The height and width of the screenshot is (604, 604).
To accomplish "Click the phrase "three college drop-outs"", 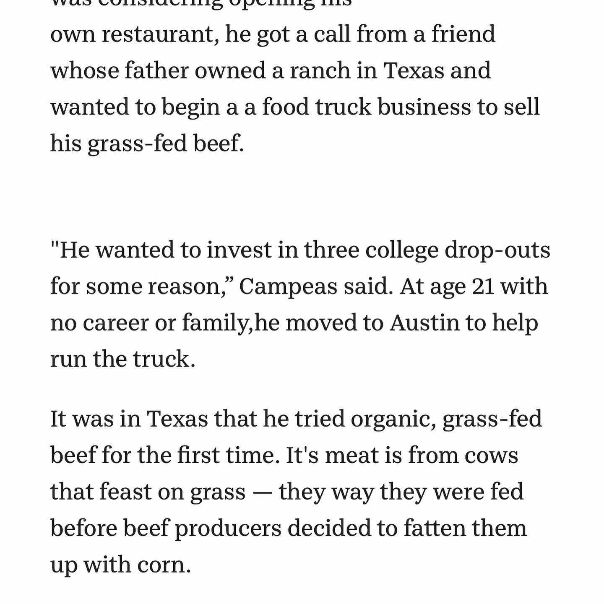I will [x=427, y=251].
